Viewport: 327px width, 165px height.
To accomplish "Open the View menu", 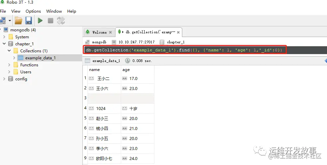I will (16, 11).
